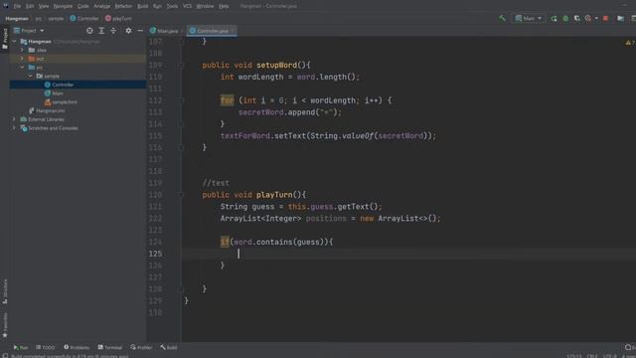Click the Build Project hammer icon
The image size is (636, 358).
[502, 18]
